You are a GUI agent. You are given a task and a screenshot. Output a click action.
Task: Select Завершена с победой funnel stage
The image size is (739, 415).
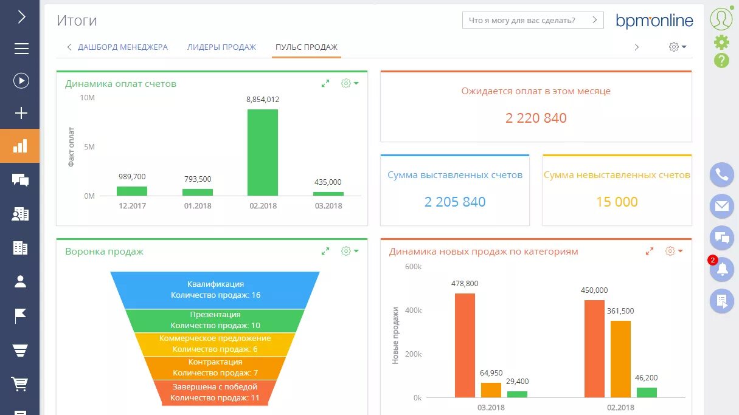tap(215, 393)
